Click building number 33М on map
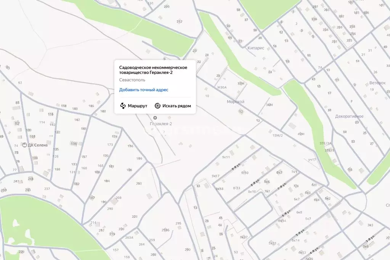 pos(241,83)
